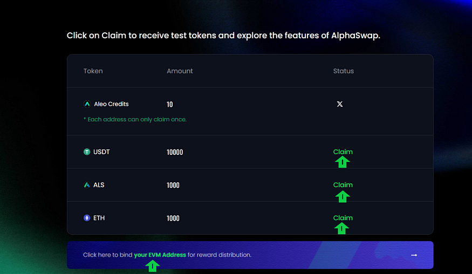Claim the 10000 USDT tokens
472x274 pixels.
(x=343, y=152)
